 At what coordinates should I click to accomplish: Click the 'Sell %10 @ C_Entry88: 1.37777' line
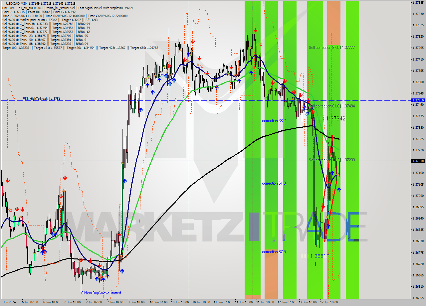click(x=46, y=32)
